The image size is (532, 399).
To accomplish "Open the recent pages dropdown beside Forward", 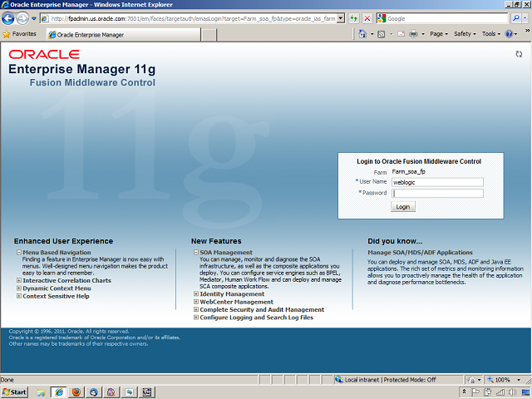I will pyautogui.click(x=34, y=18).
